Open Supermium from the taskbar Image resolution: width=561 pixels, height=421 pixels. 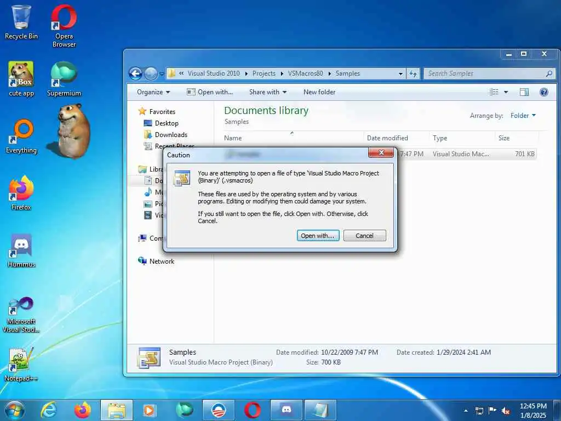point(184,410)
